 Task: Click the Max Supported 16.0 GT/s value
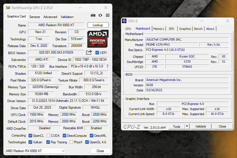(217, 114)
